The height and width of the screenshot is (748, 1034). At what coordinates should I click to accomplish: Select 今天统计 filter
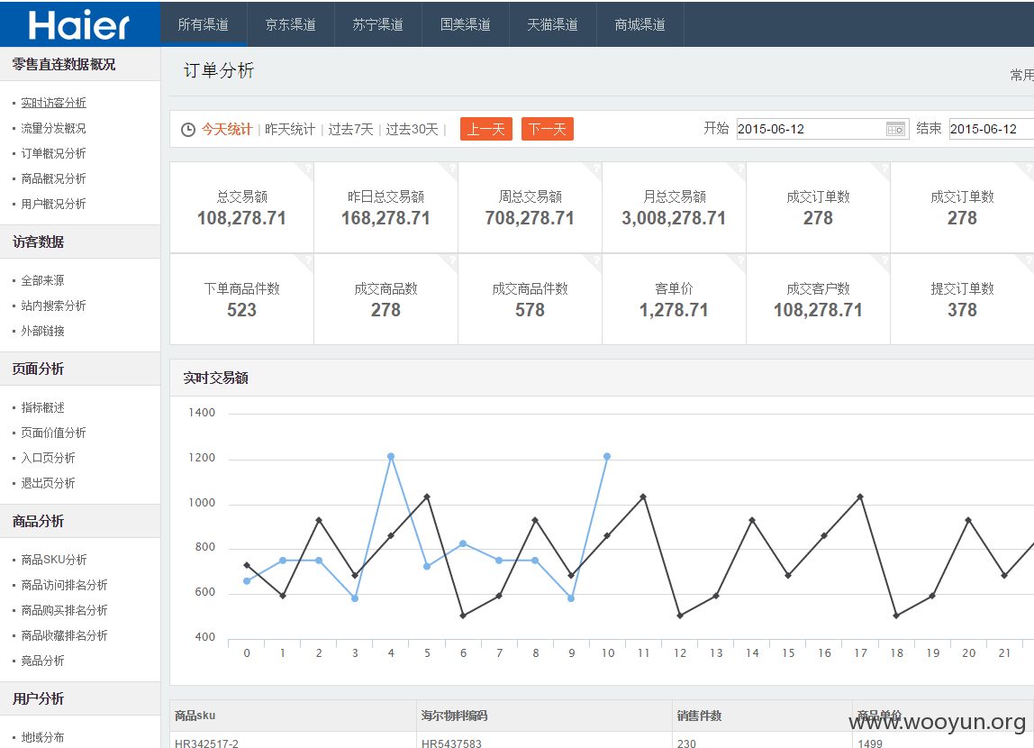[x=227, y=129]
